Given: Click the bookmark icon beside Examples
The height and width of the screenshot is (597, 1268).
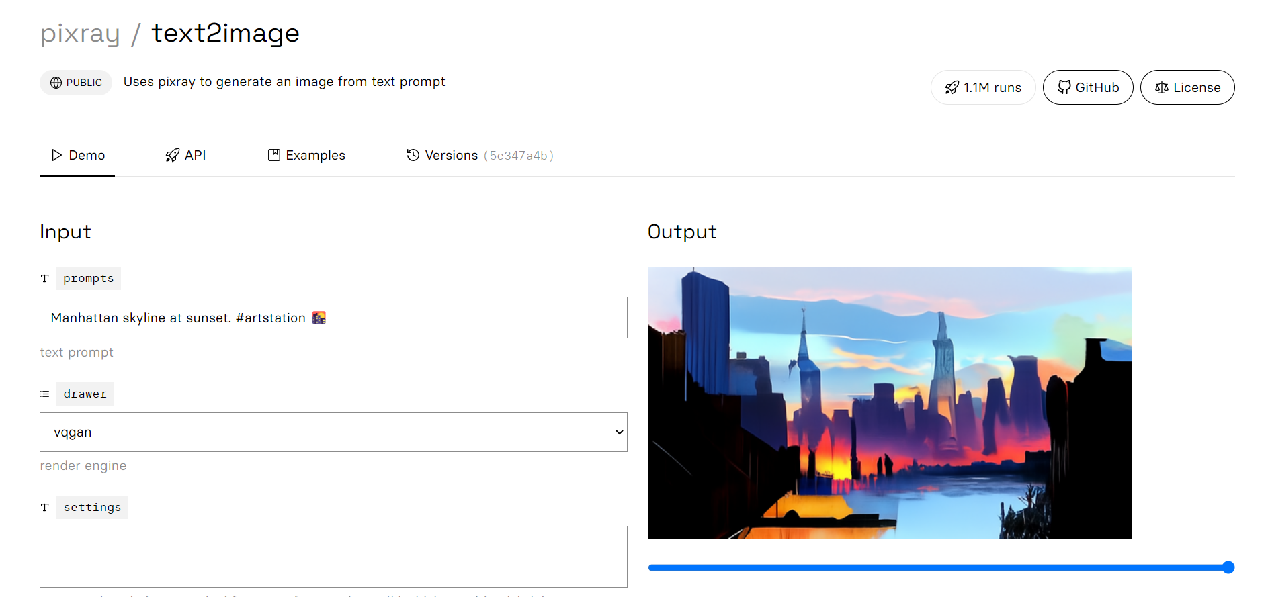Looking at the screenshot, I should 274,155.
